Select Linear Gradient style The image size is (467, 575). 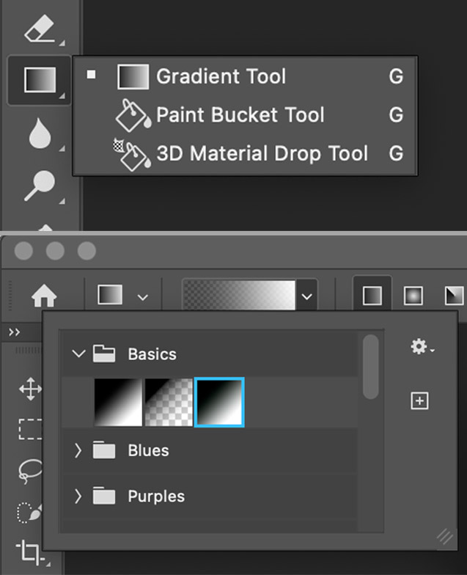pos(372,296)
